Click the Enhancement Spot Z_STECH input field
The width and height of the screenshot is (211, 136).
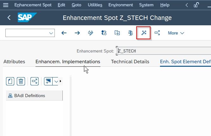click(x=164, y=51)
